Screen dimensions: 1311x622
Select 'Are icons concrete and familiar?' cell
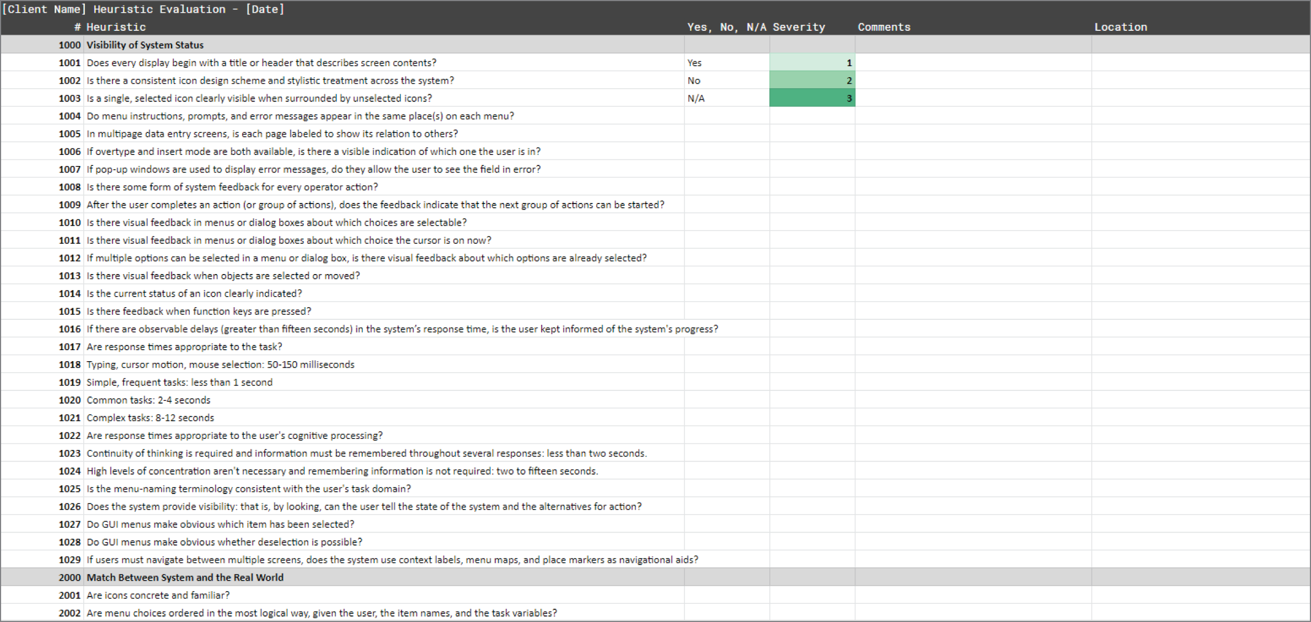pos(158,595)
